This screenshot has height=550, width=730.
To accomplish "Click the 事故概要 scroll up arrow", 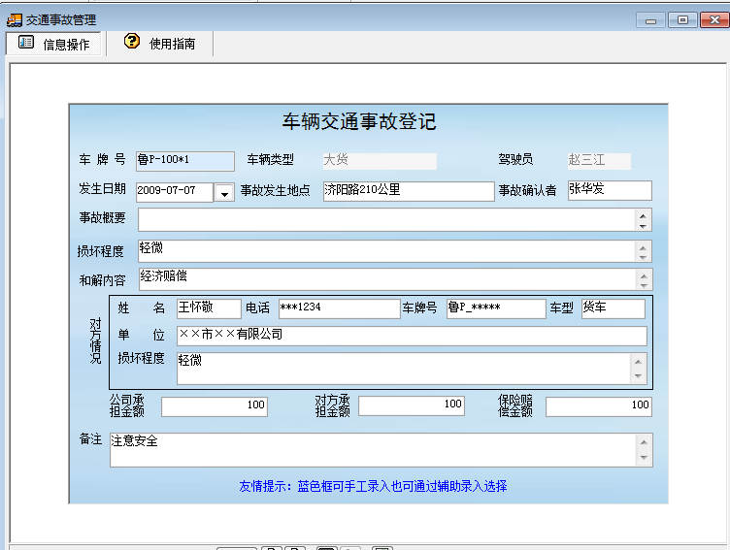I will click(643, 215).
